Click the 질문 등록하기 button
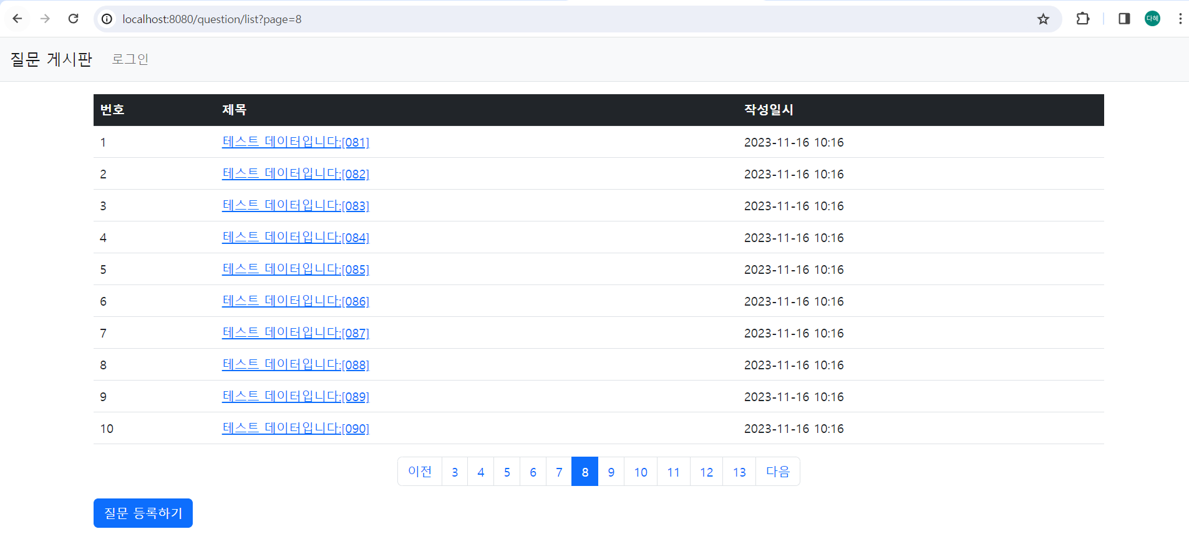This screenshot has height=539, width=1189. coord(143,513)
